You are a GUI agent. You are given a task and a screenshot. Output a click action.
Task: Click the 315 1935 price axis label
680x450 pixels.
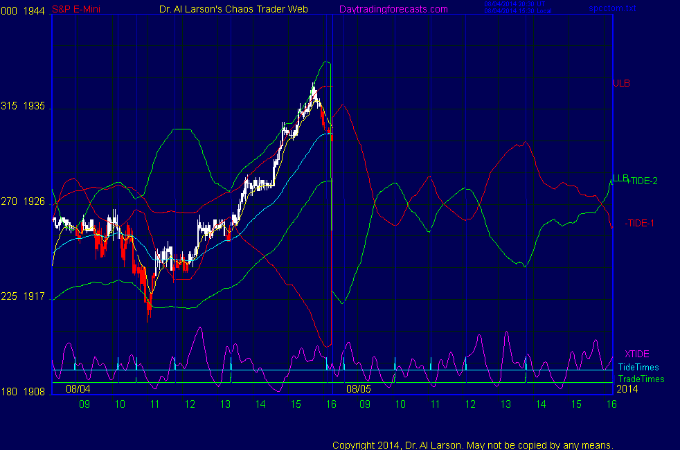pyautogui.click(x=23, y=106)
